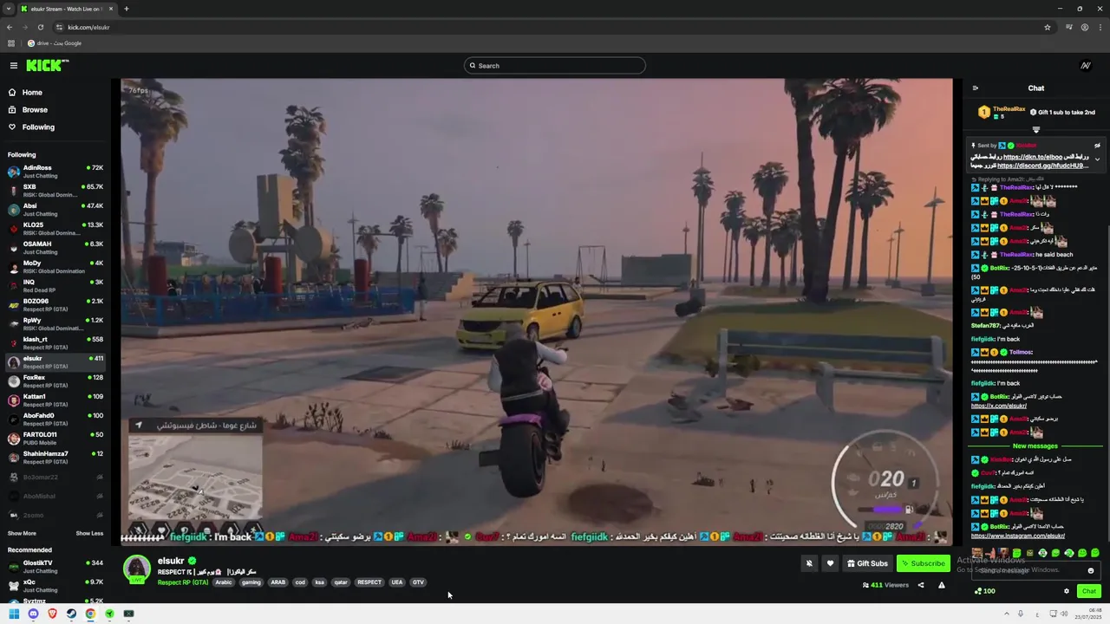Jump to New messages in chat
Image resolution: width=1110 pixels, height=624 pixels.
pos(1035,446)
